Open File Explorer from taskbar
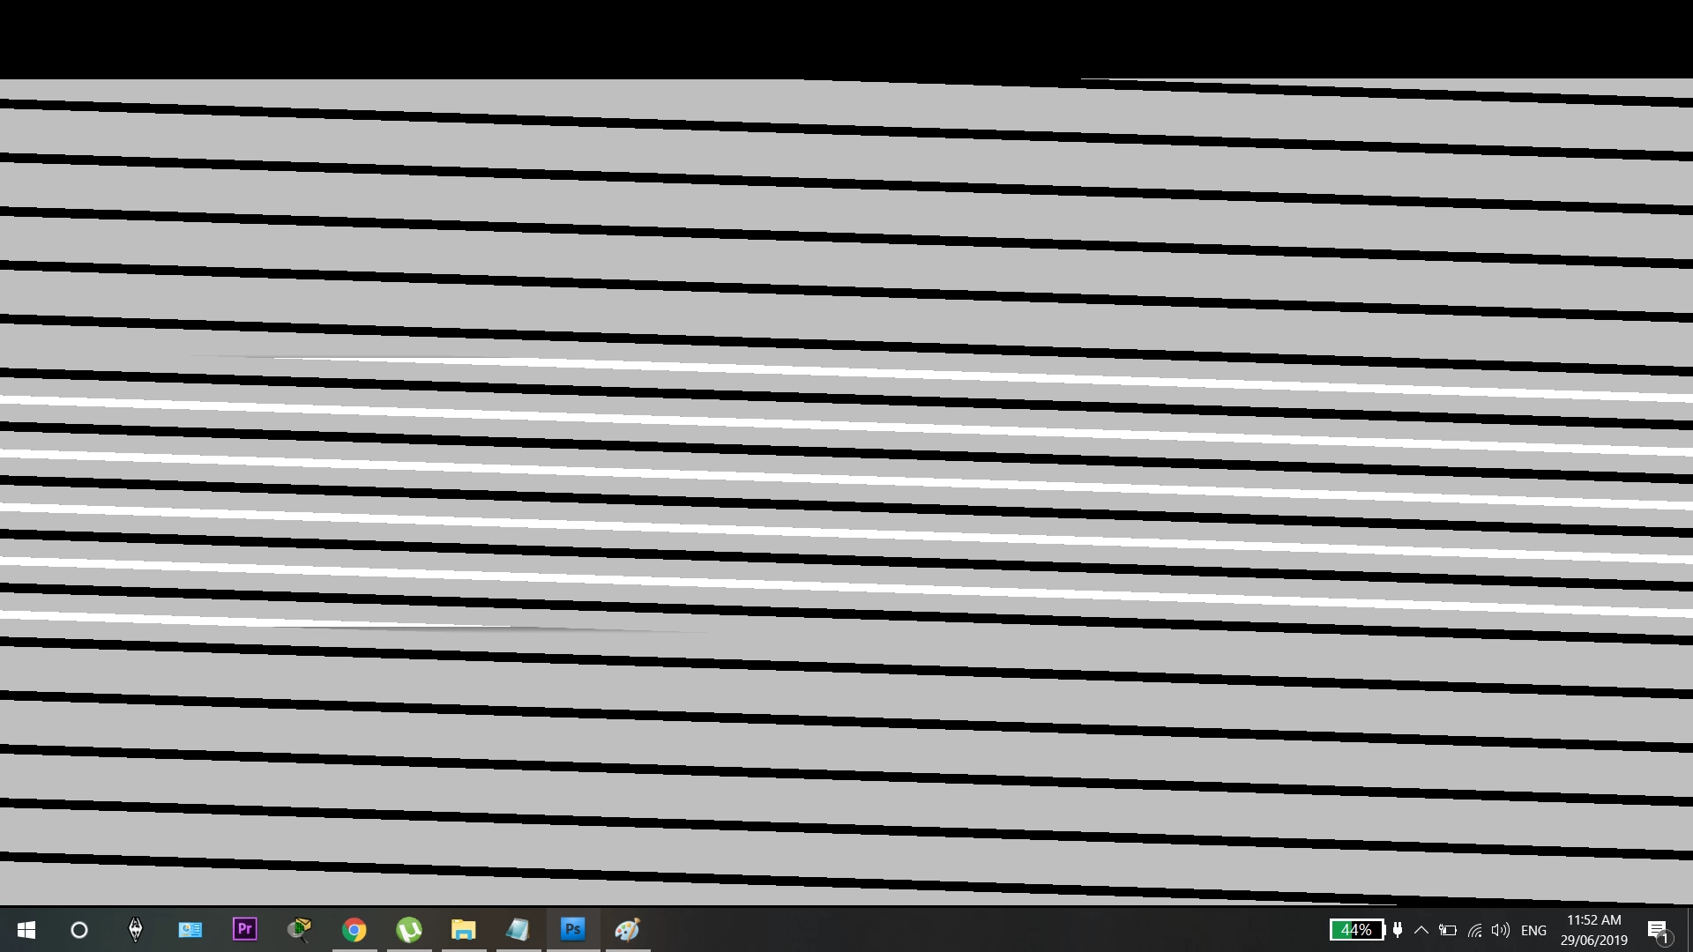 click(464, 930)
